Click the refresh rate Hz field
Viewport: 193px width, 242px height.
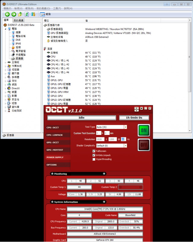point(123,139)
